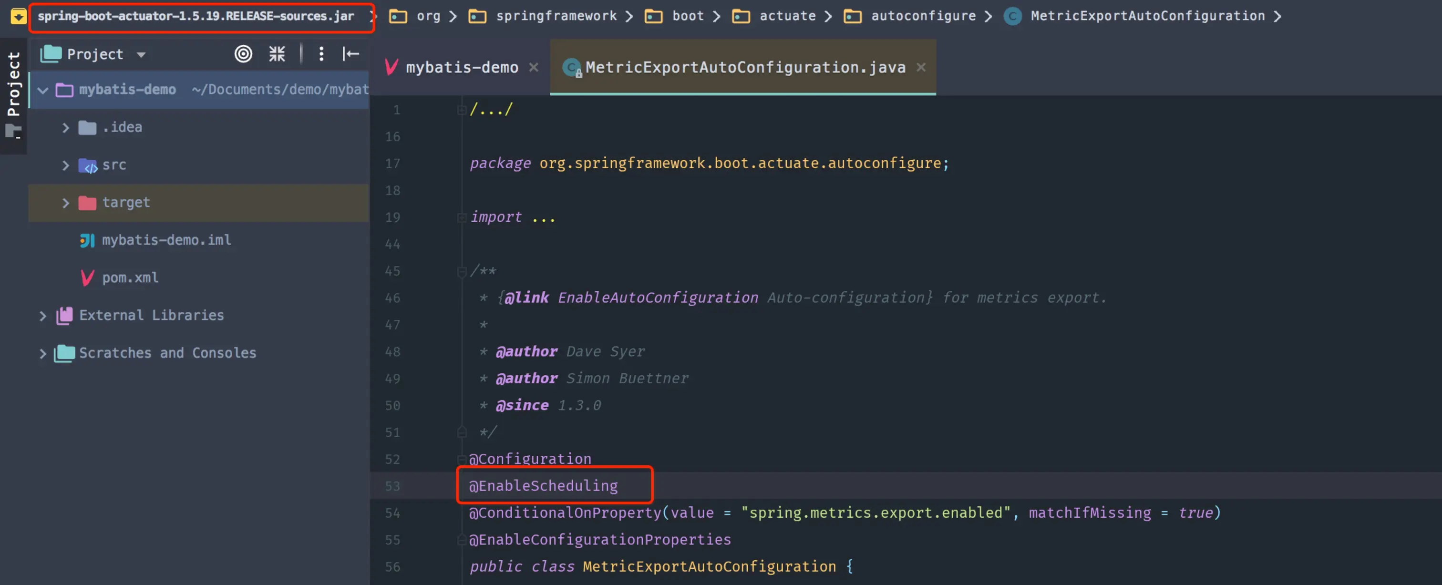Image resolution: width=1442 pixels, height=585 pixels.
Task: Expand Scratches and Consoles node arrow
Action: coord(42,353)
